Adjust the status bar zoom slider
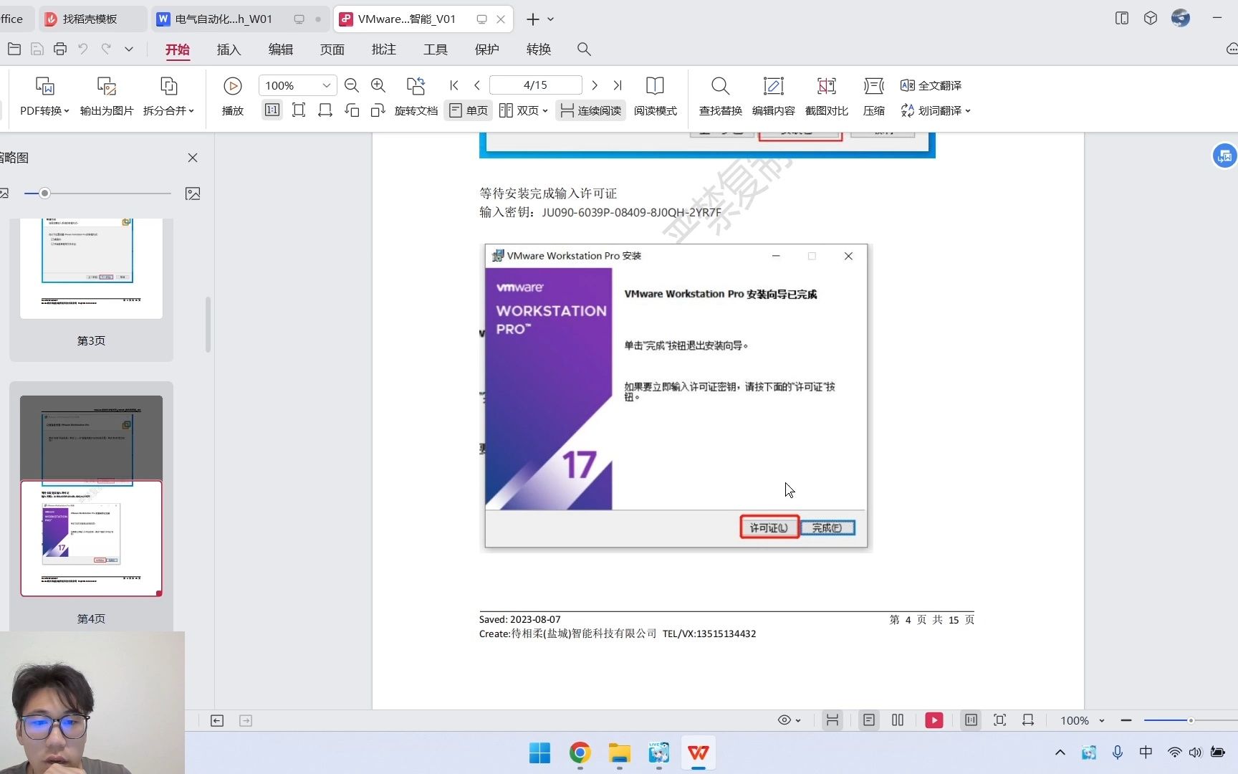Screen dimensions: 1238x774 point(1191,720)
